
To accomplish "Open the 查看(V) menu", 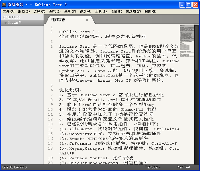I will point(70,11).
